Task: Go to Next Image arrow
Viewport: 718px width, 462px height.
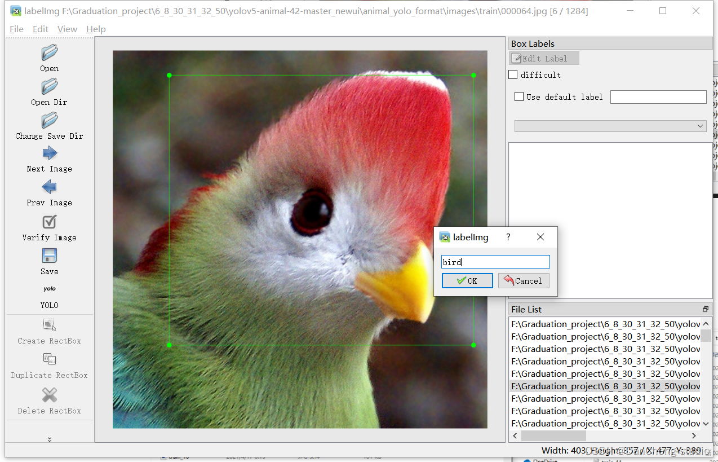Action: [50, 153]
